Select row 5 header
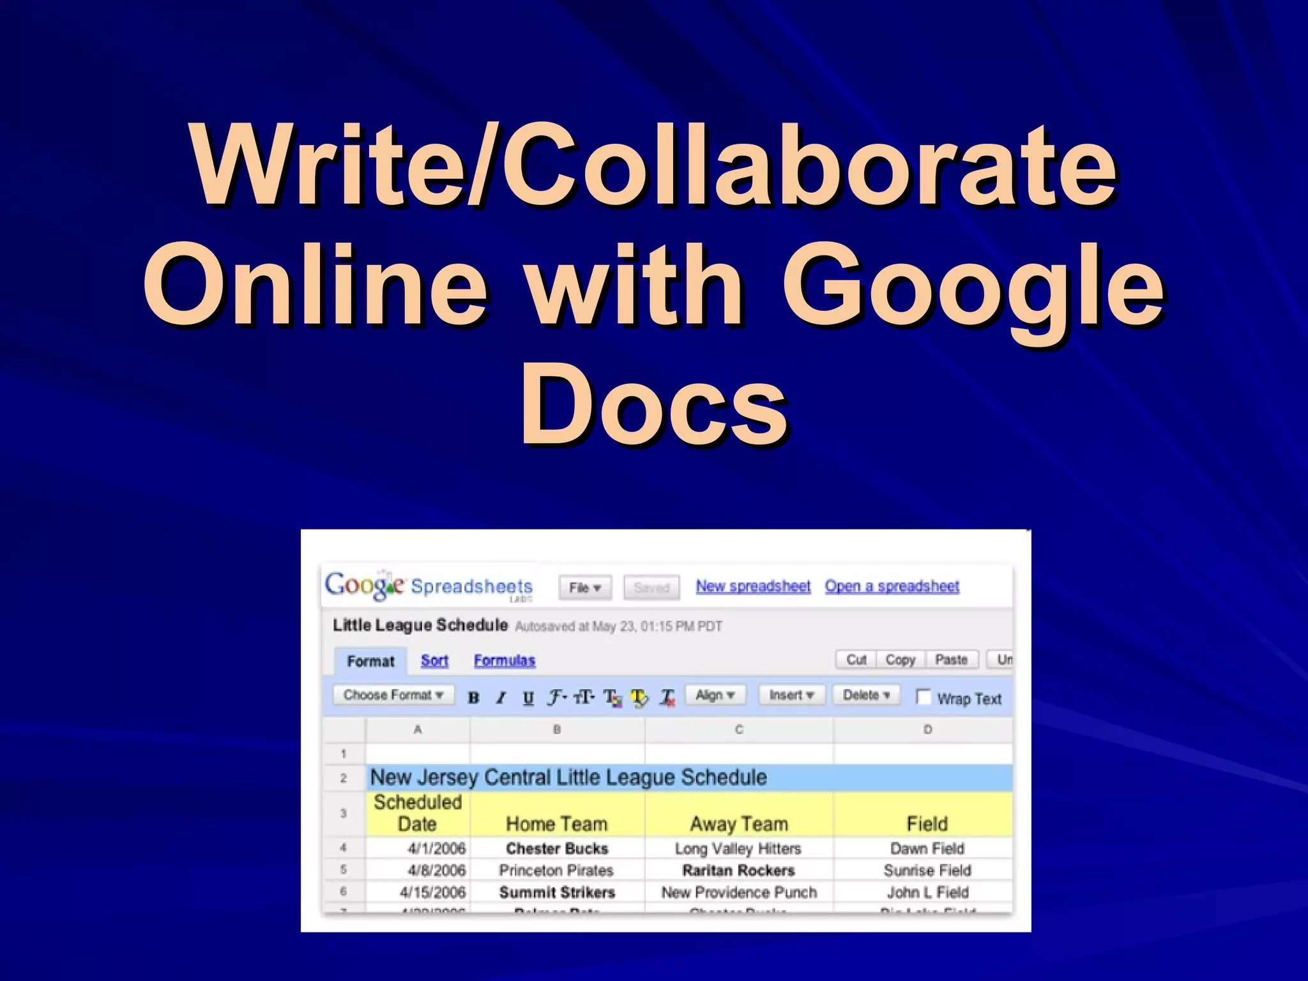 pos(344,869)
